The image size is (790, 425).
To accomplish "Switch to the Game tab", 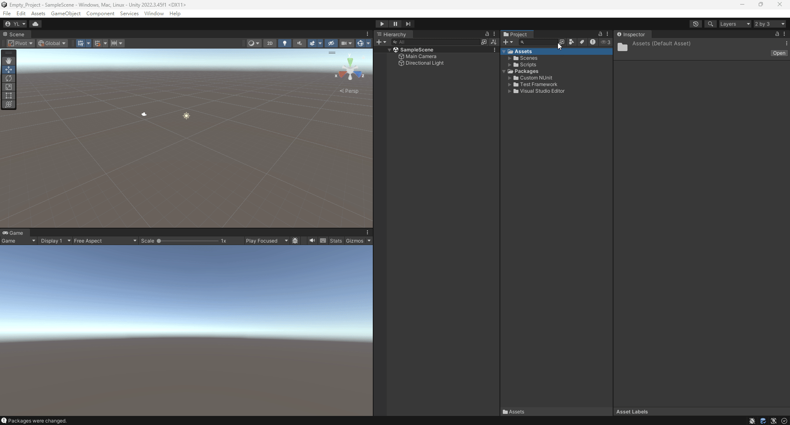I will (x=15, y=233).
